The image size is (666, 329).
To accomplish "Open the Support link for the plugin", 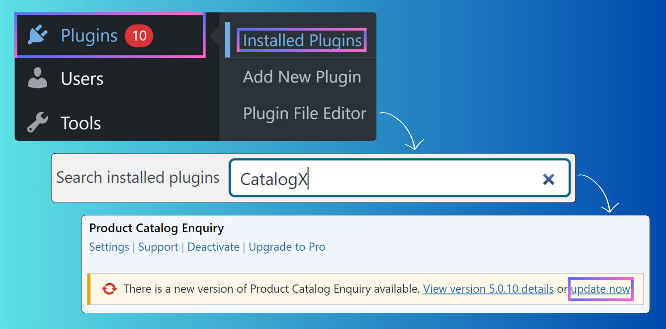I will (158, 247).
